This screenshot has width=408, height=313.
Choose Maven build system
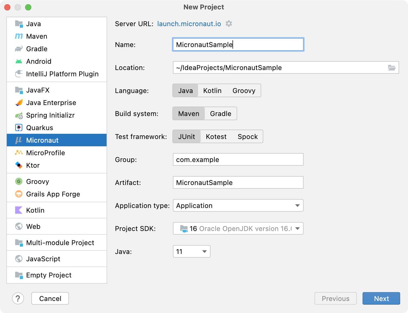point(189,114)
